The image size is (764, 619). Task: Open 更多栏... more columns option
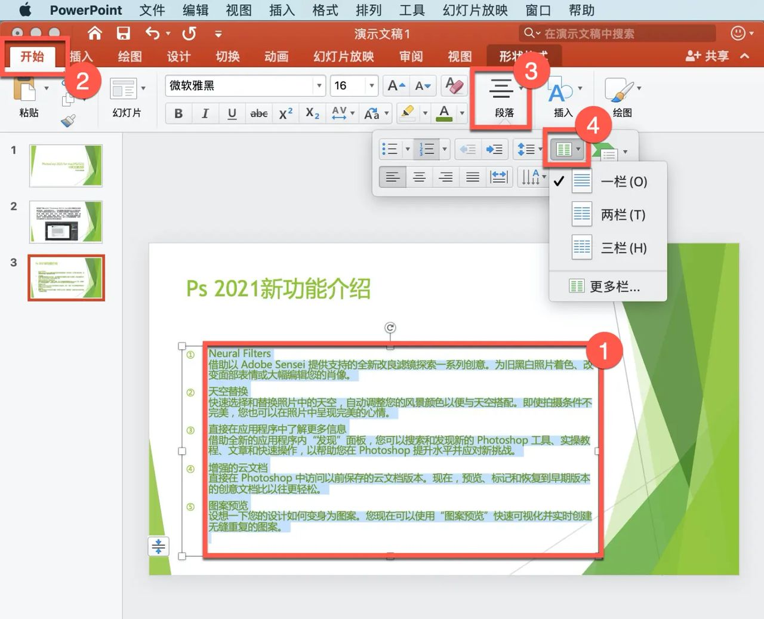point(608,287)
